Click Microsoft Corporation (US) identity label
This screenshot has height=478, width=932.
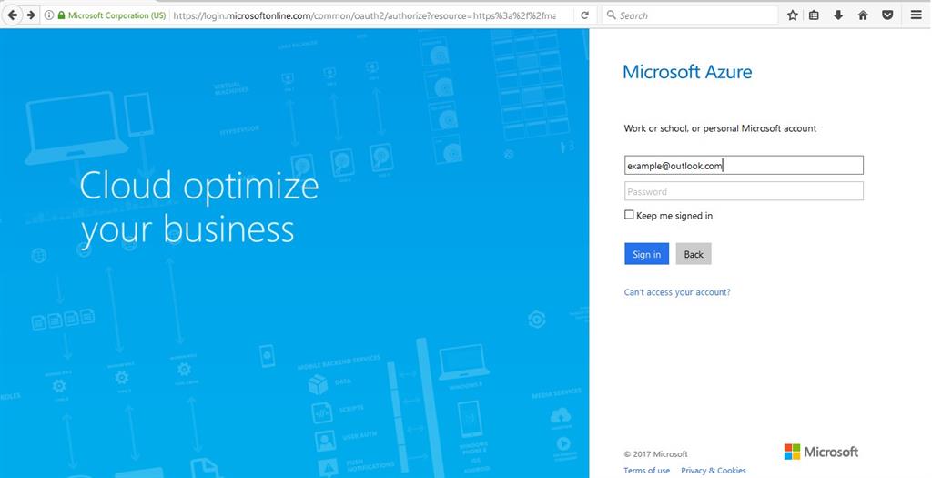116,15
